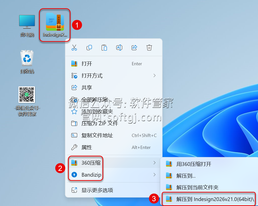
Task: Open the 360压缩 submenu entry
Action: [114, 163]
